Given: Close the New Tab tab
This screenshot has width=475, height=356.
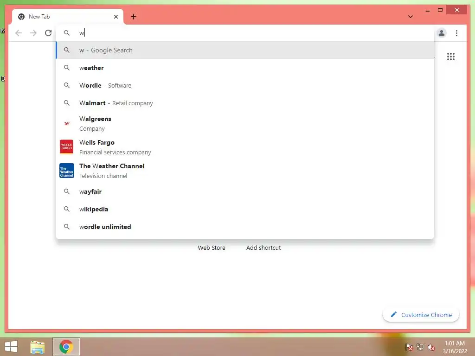Looking at the screenshot, I should [116, 17].
